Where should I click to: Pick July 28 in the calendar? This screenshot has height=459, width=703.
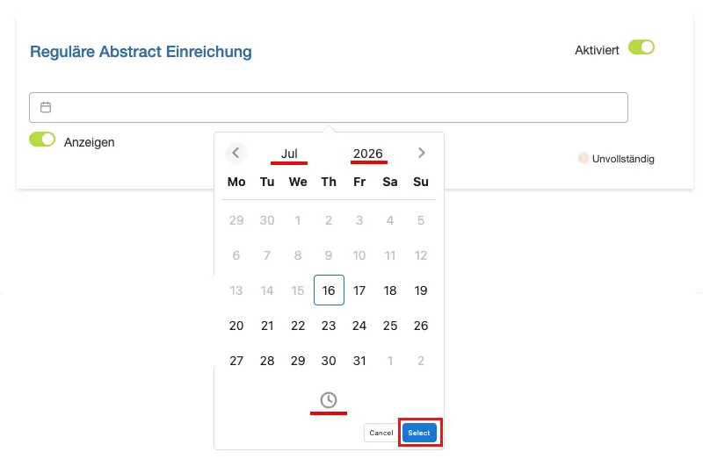(267, 361)
